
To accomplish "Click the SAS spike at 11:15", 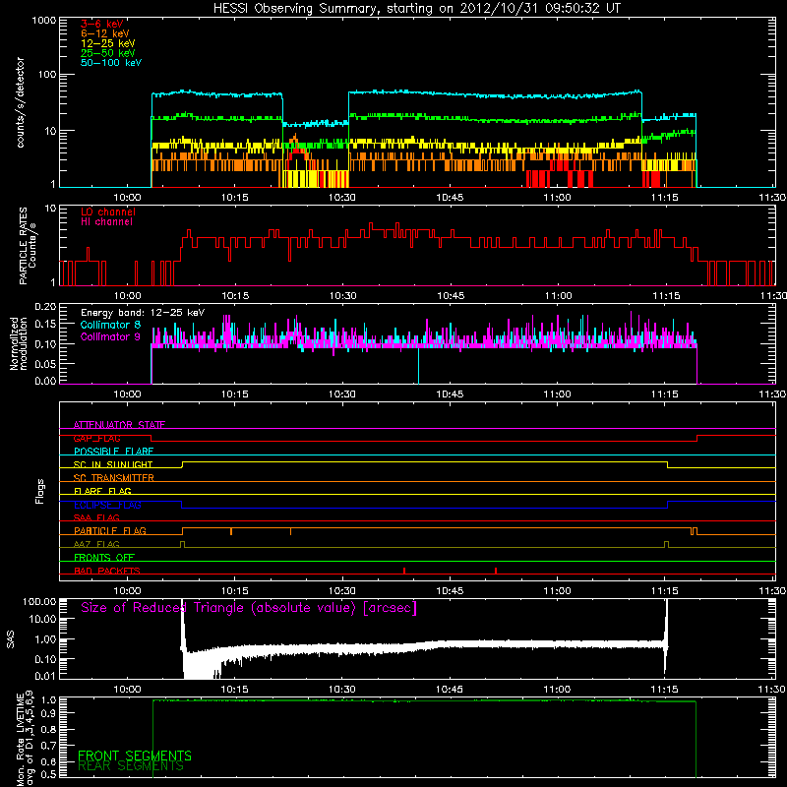I will coord(666,635).
